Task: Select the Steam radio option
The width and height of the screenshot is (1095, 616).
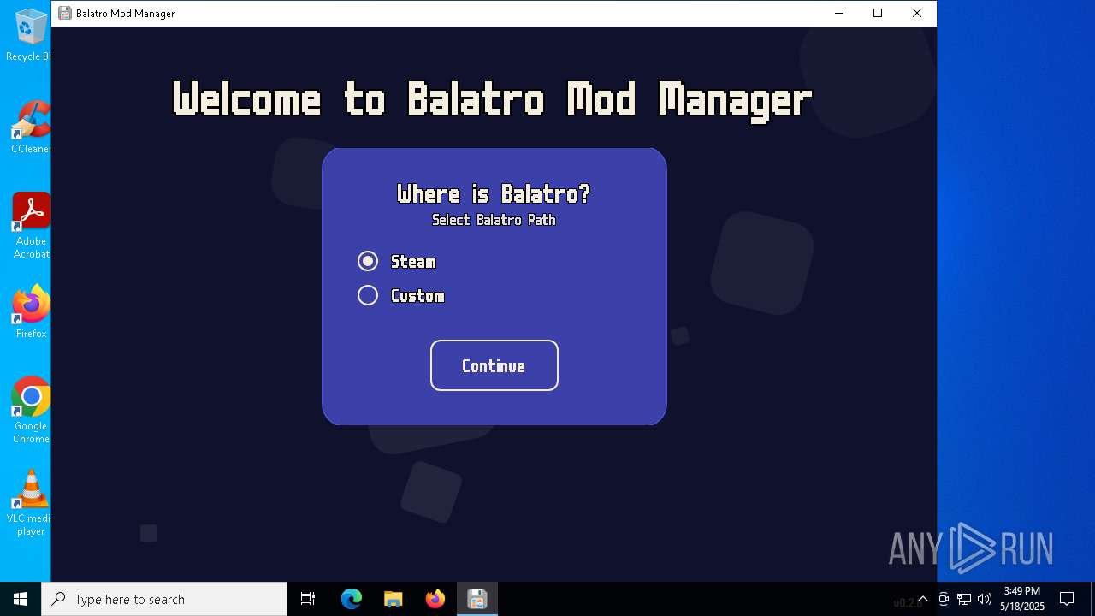Action: [368, 261]
